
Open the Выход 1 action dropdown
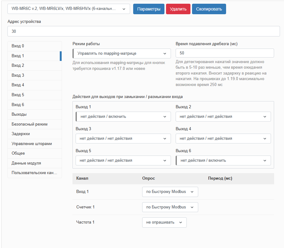(x=123, y=117)
